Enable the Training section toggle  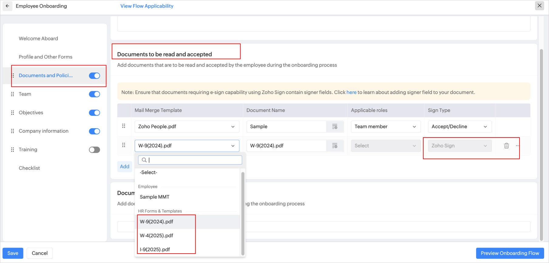click(94, 150)
